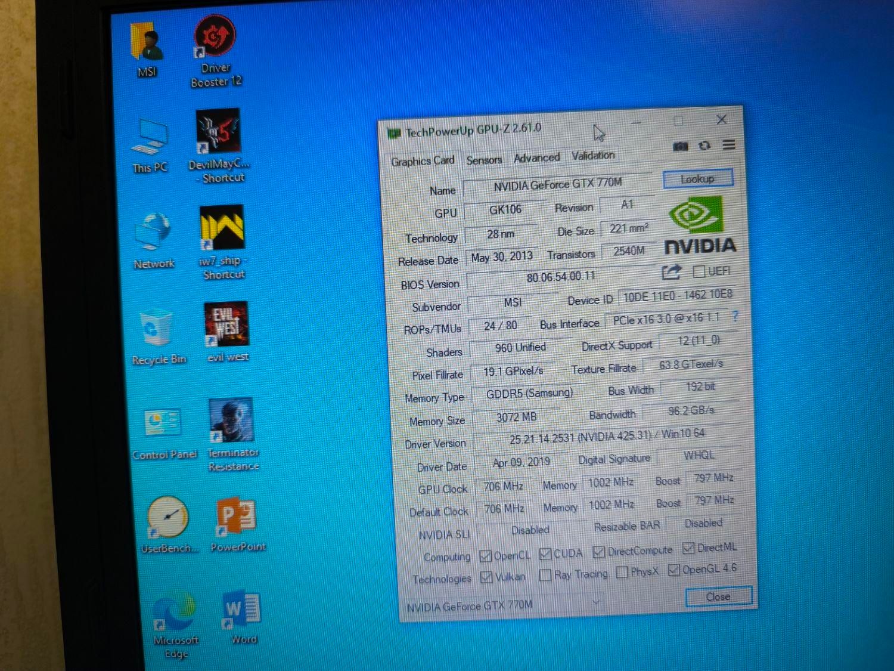The height and width of the screenshot is (671, 894).
Task: Click the WHQL digital signature value
Action: [699, 456]
